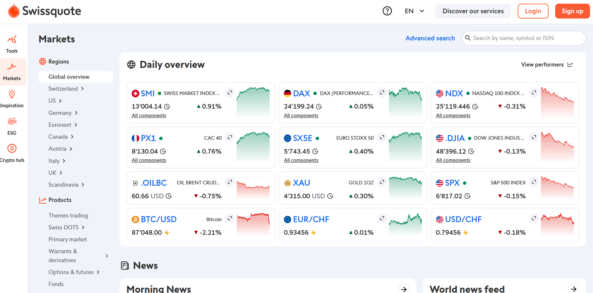
Task: Expand the SMI card chart
Action: click(x=230, y=92)
